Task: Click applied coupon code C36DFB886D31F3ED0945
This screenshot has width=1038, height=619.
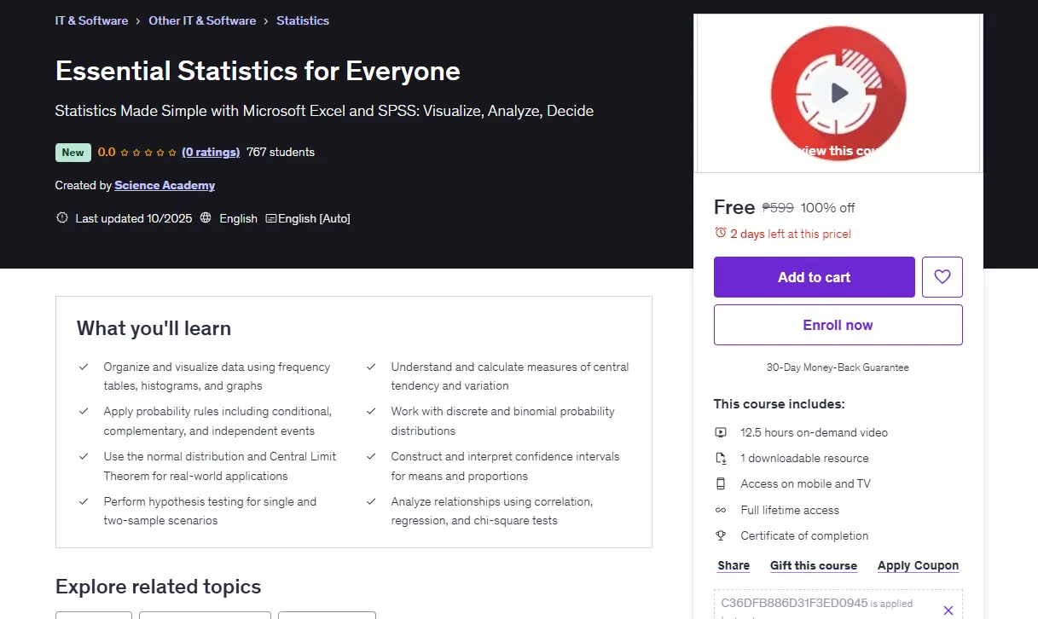Action: pyautogui.click(x=794, y=603)
